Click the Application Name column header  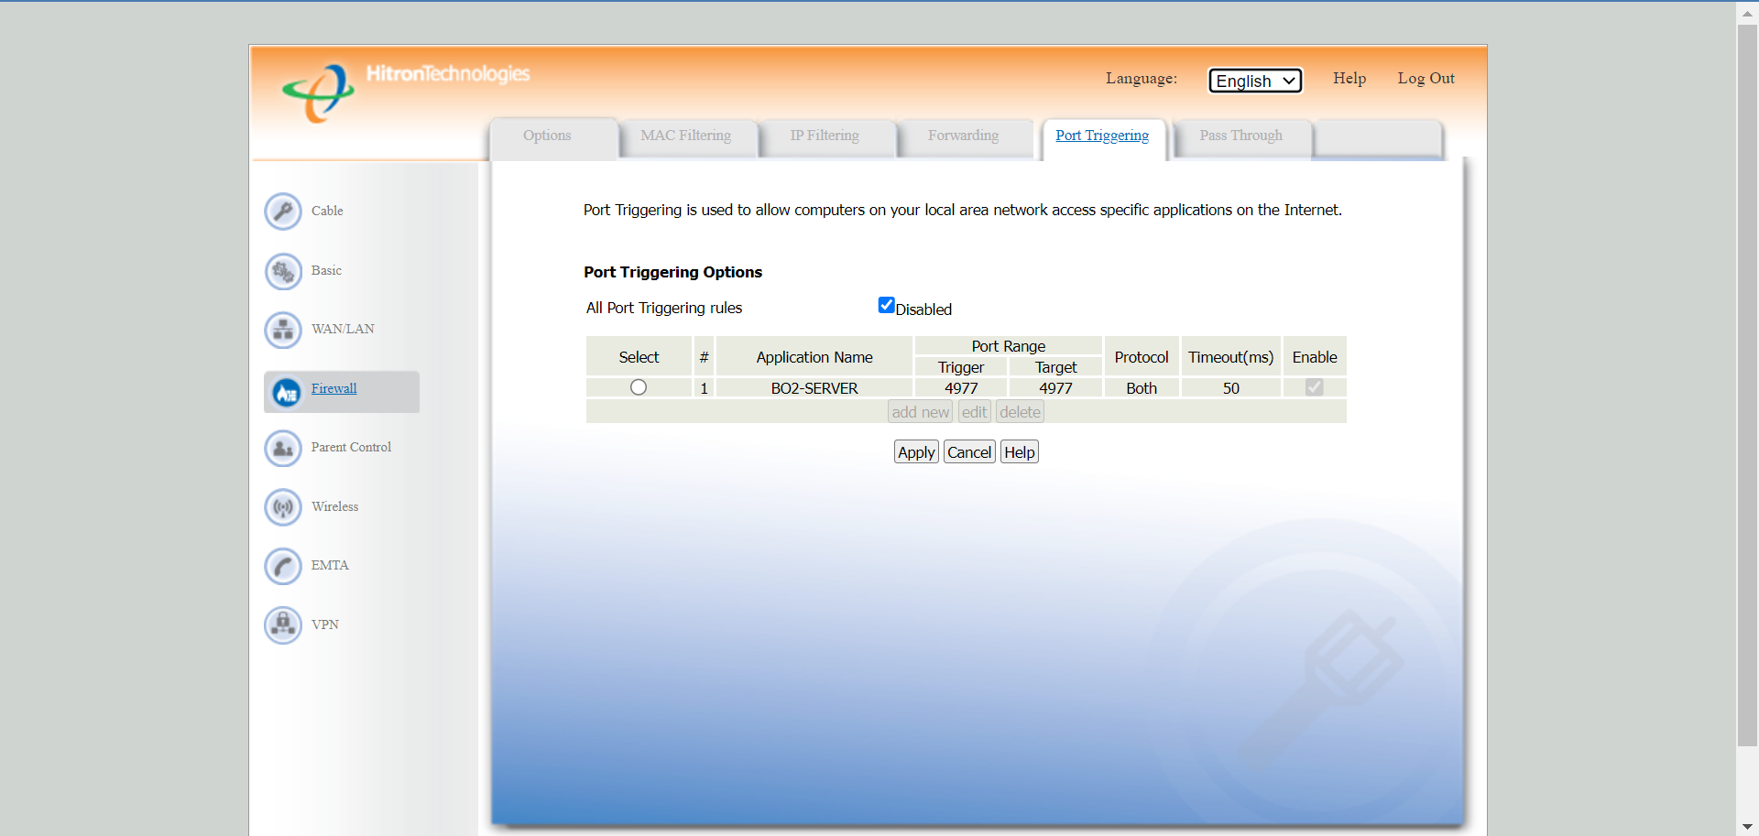tap(814, 357)
